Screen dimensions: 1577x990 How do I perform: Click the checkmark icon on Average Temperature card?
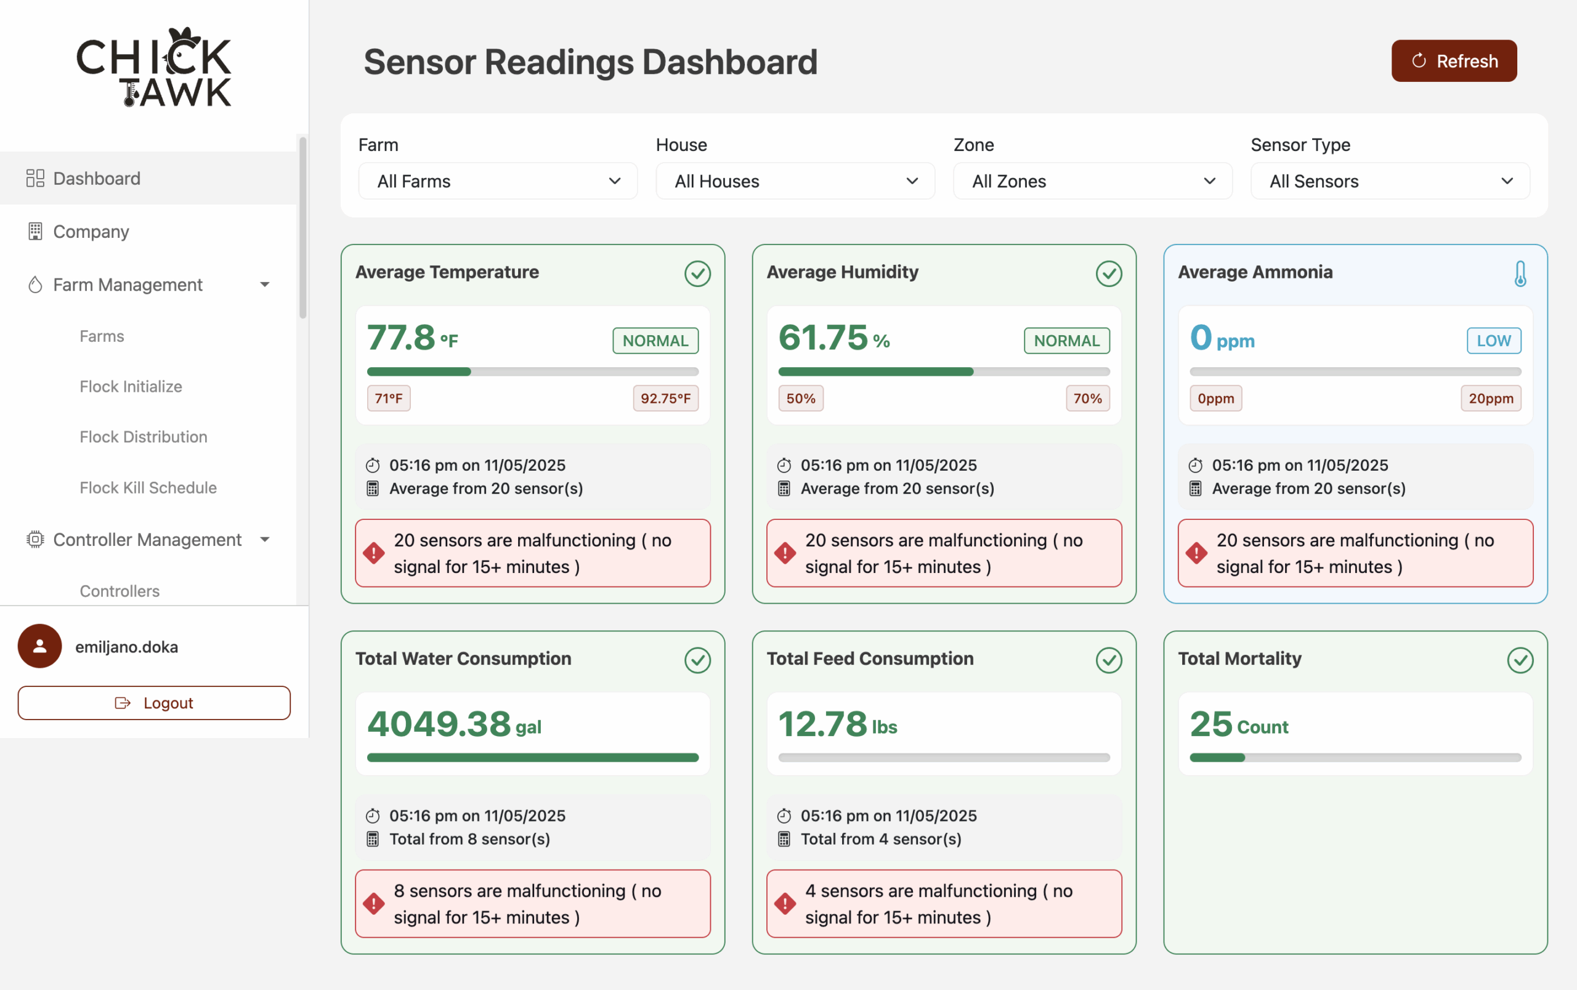697,273
